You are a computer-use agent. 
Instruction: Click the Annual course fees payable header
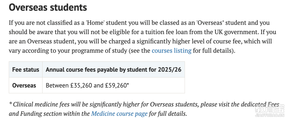coord(114,70)
